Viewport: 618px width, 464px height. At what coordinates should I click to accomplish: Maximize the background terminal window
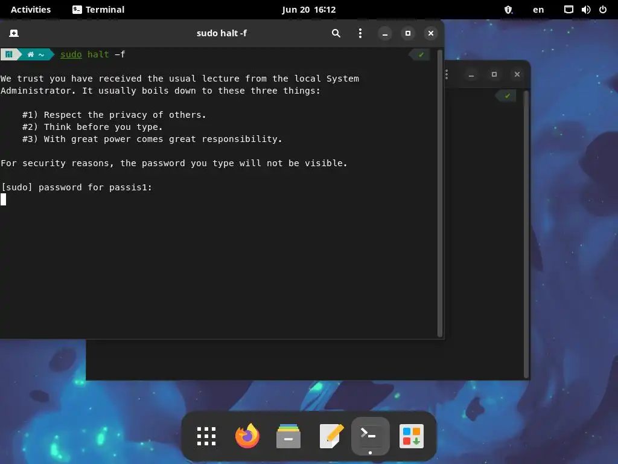tap(494, 74)
